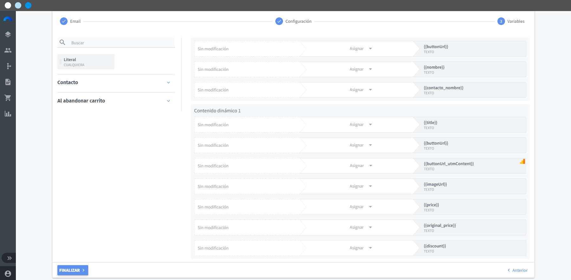Image resolution: width=571 pixels, height=280 pixels.
Task: Expand the sidebar with double-arrow icon
Action: point(10,258)
